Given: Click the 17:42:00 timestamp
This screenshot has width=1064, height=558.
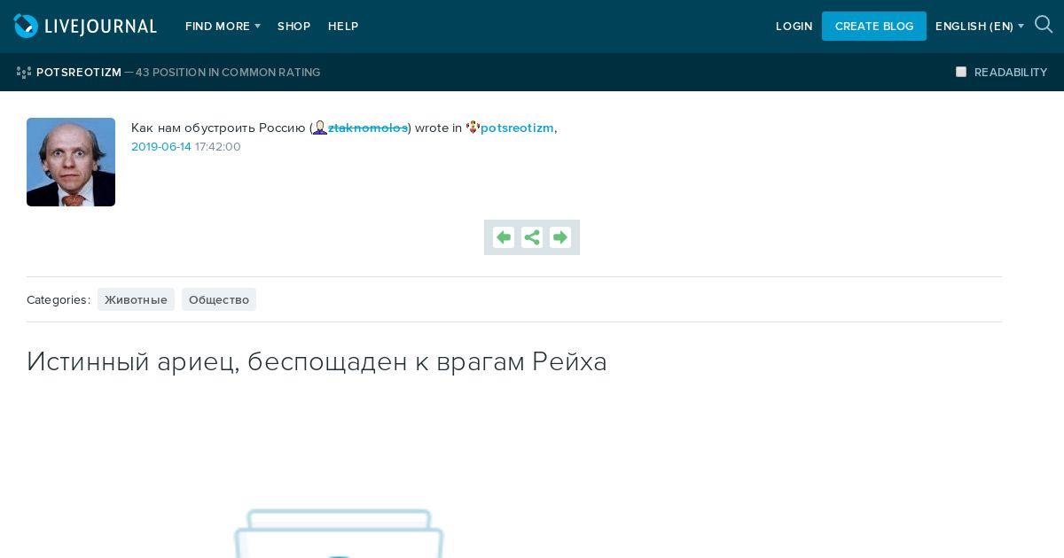Looking at the screenshot, I should tap(218, 147).
